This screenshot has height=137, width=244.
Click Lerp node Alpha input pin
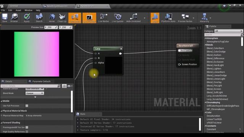(x=96, y=63)
